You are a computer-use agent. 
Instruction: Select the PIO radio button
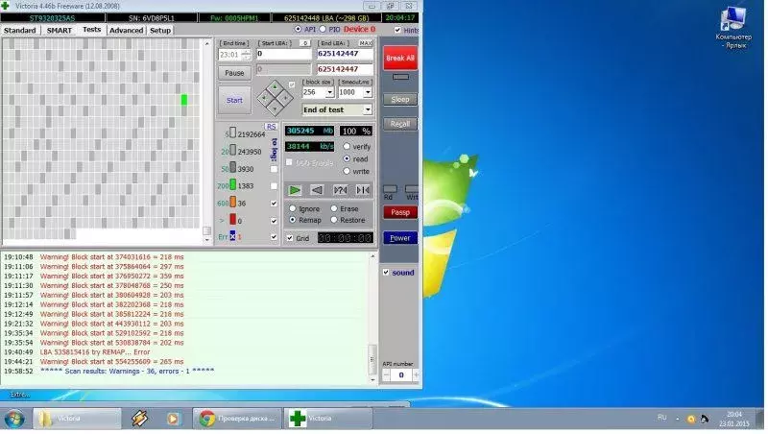click(323, 30)
